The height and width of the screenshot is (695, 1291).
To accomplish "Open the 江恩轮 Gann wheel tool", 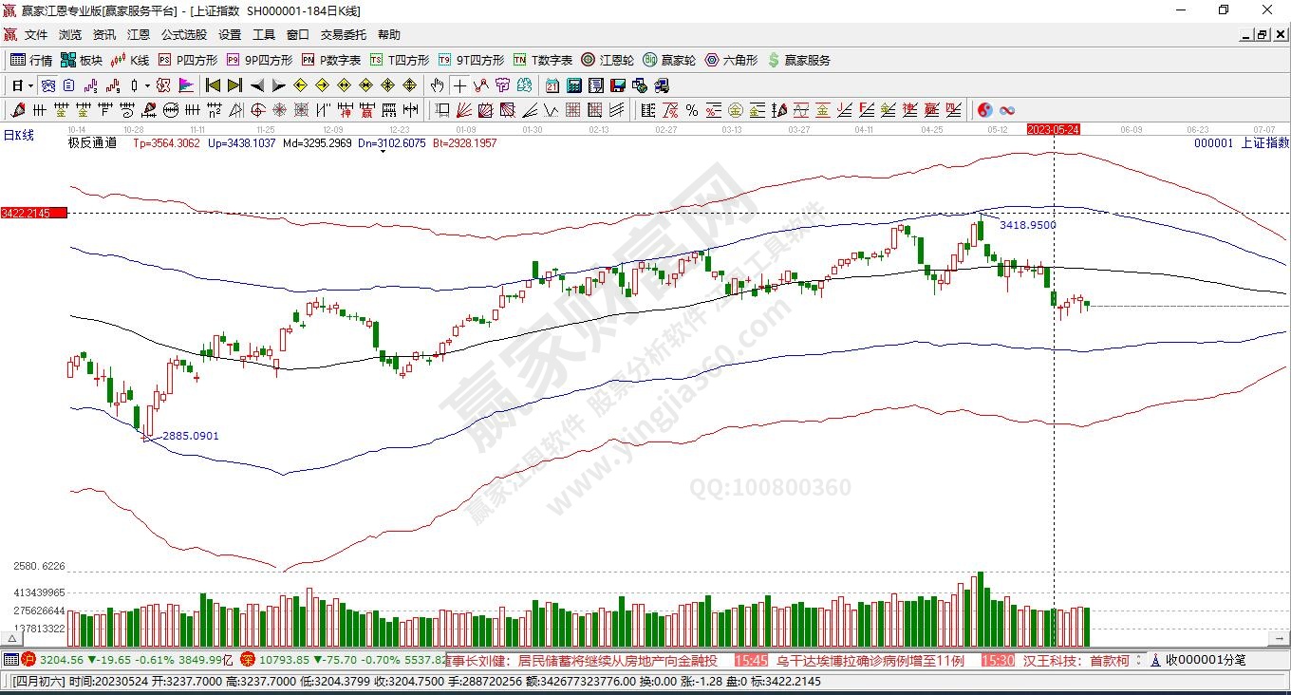I will (x=608, y=60).
